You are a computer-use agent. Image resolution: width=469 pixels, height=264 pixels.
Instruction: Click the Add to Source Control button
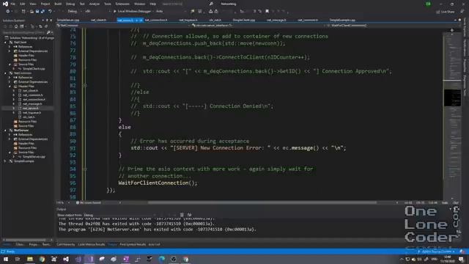[x=437, y=252]
